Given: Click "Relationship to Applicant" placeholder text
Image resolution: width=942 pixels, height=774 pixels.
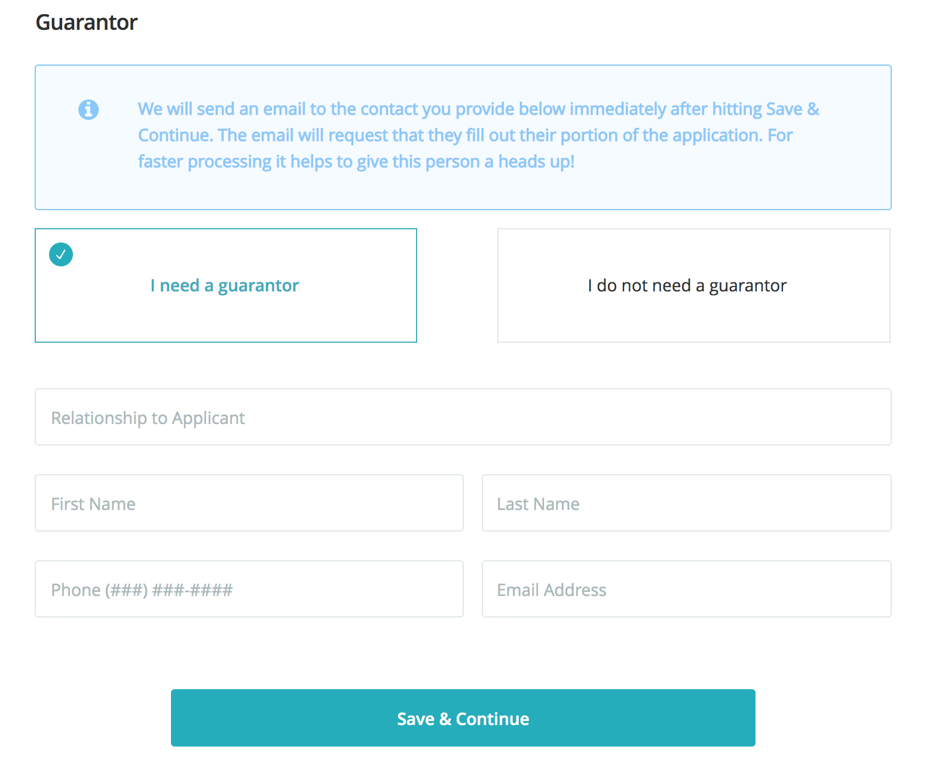Looking at the screenshot, I should click(x=148, y=418).
